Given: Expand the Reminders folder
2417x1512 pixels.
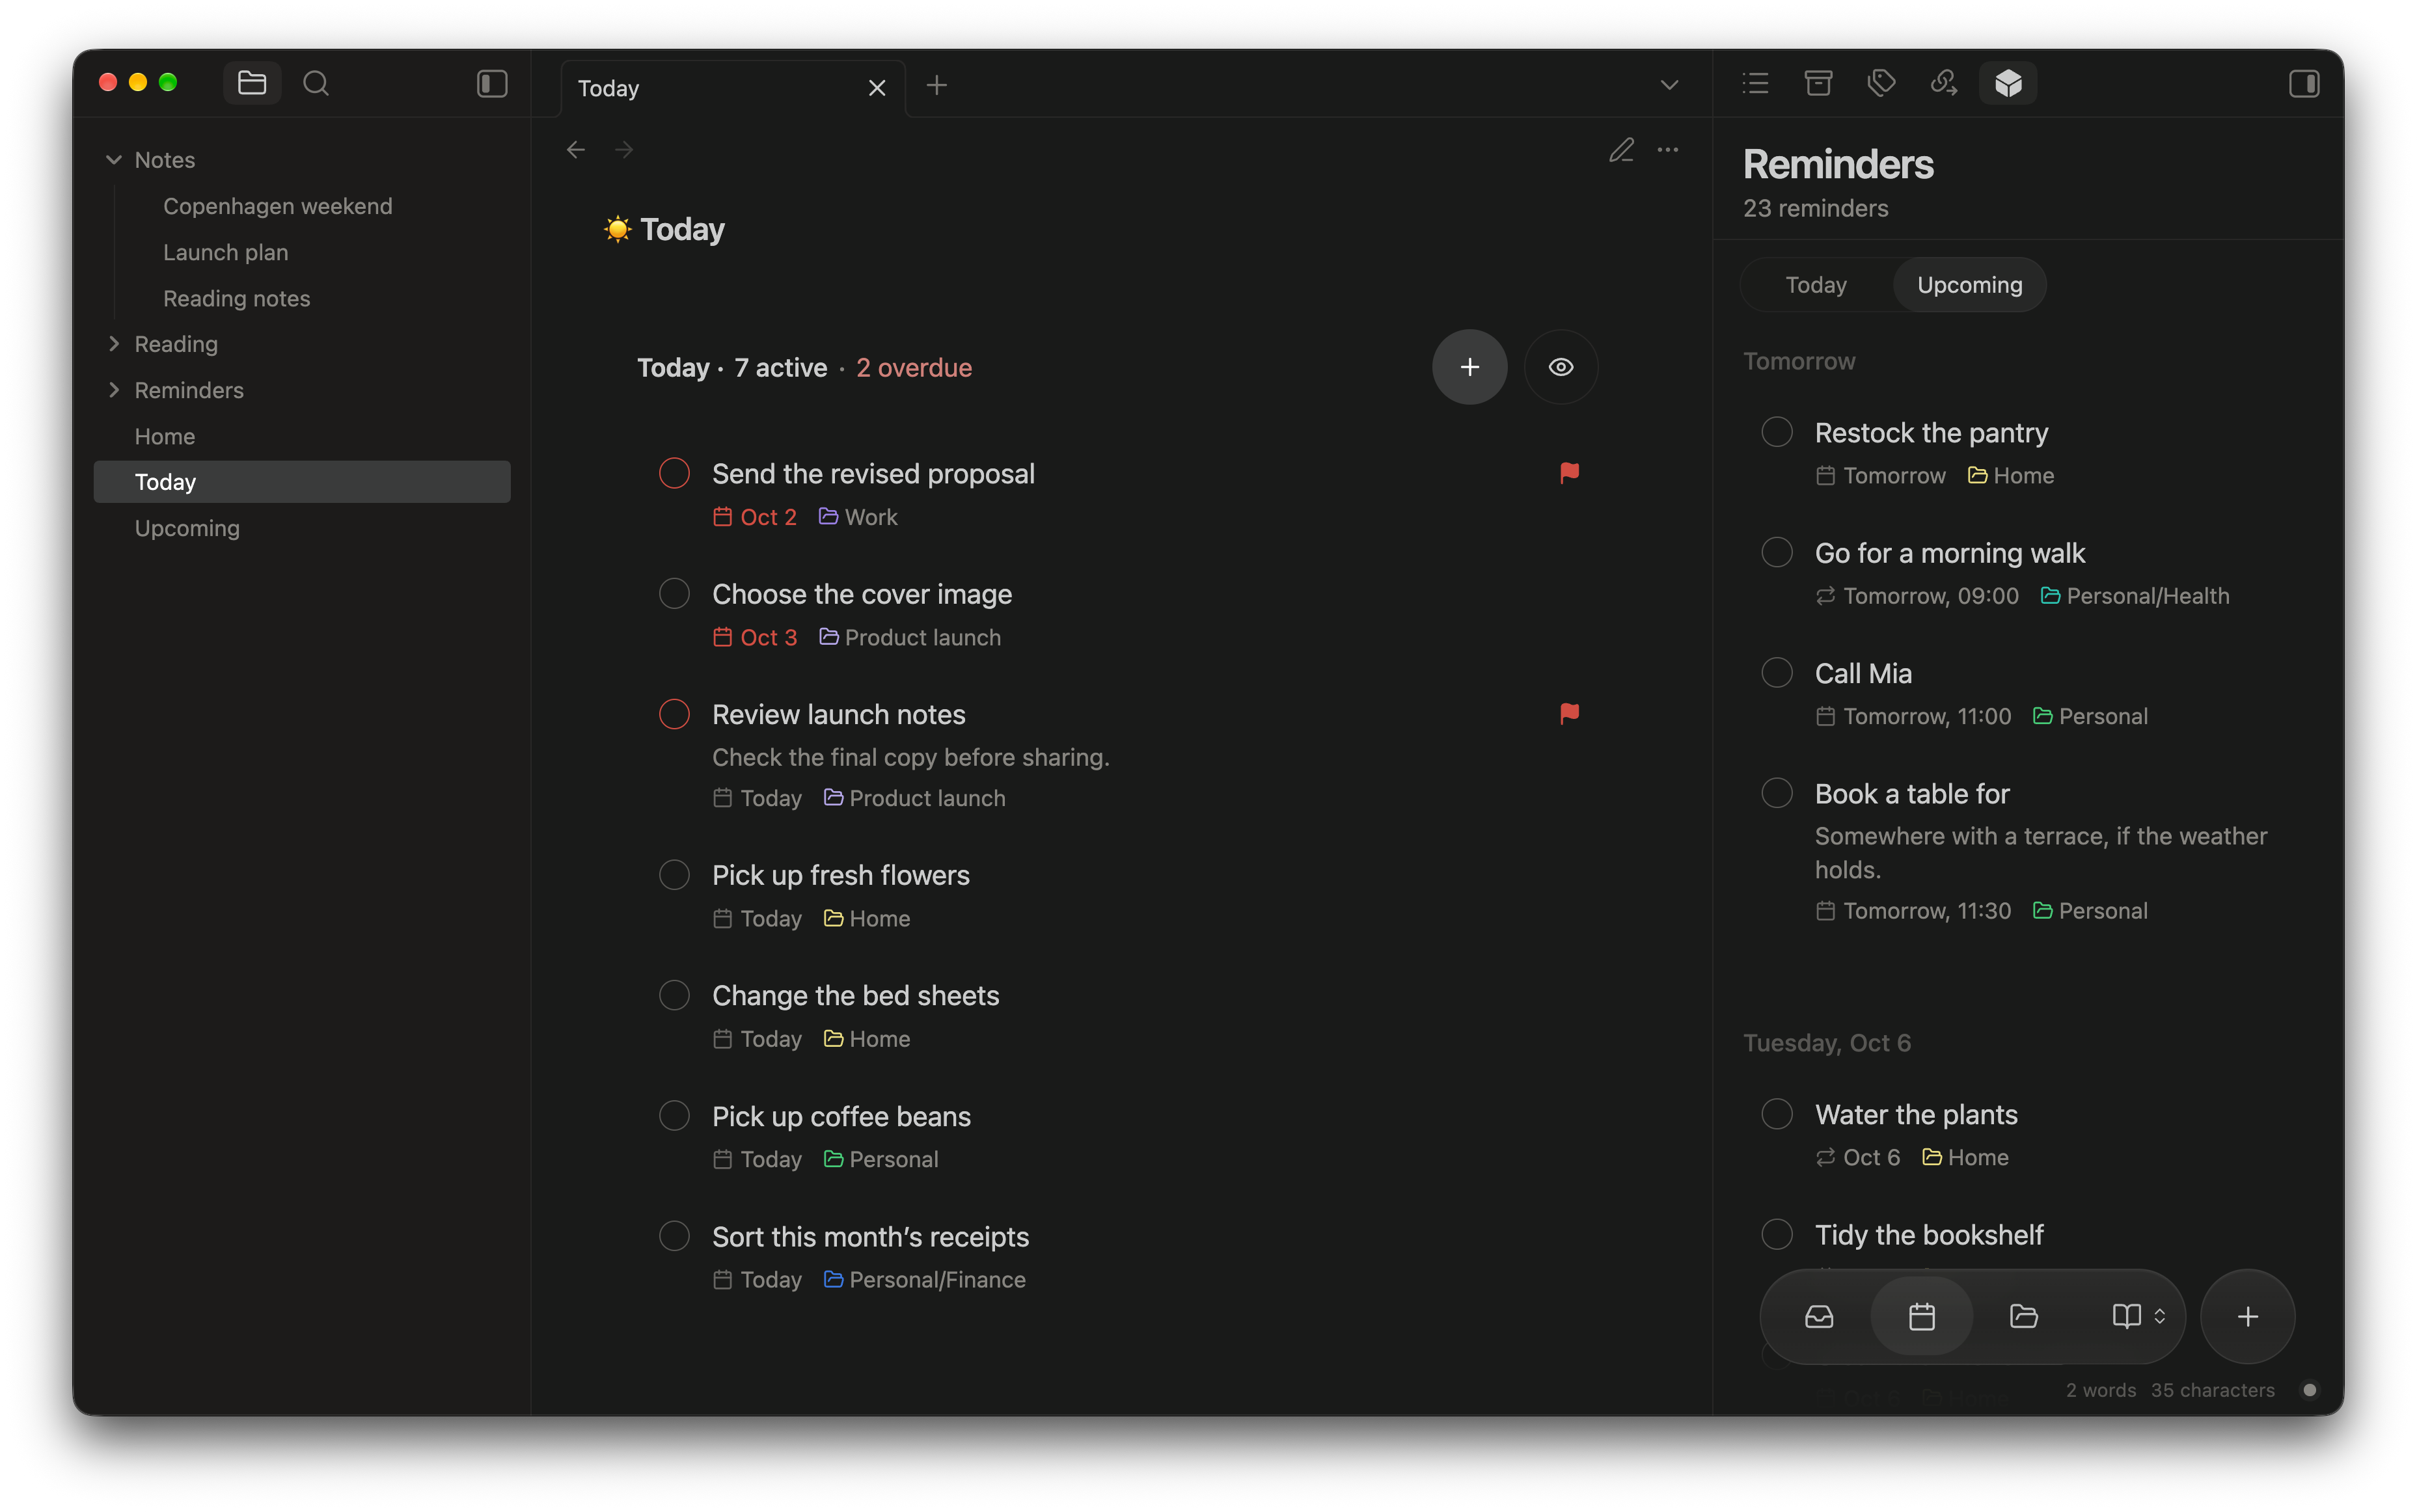Looking at the screenshot, I should coord(114,390).
